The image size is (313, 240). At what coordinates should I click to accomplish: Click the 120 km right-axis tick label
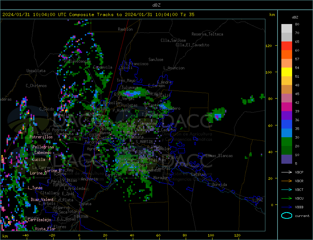268,46
